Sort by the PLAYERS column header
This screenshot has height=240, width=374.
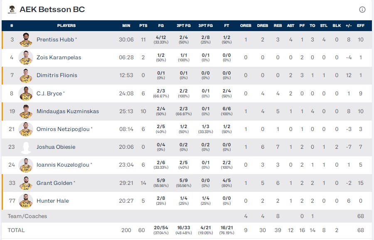click(66, 26)
